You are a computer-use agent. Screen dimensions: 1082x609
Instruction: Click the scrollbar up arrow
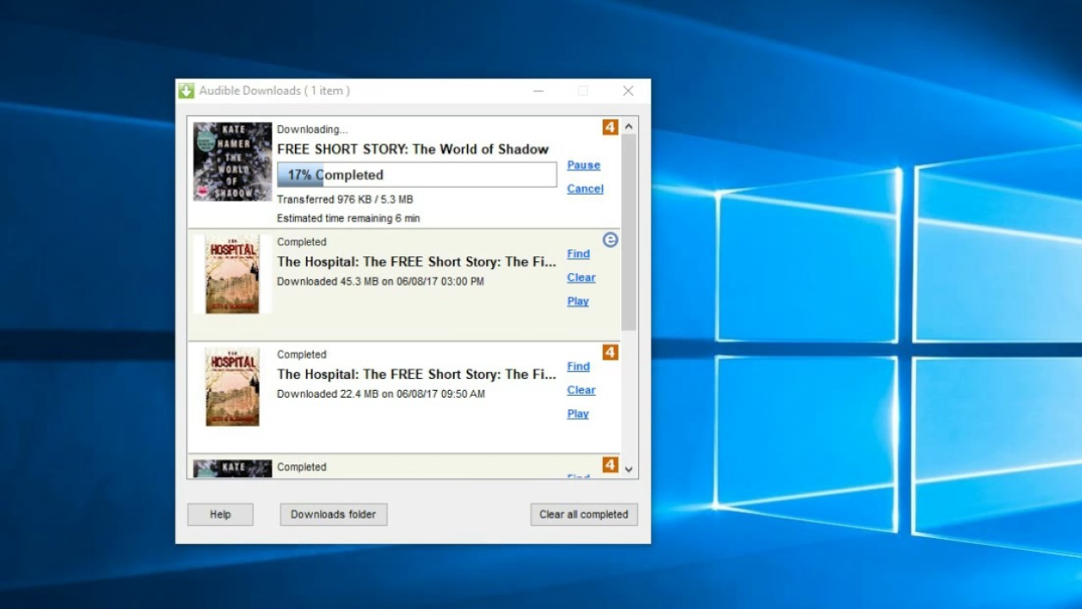click(x=629, y=126)
